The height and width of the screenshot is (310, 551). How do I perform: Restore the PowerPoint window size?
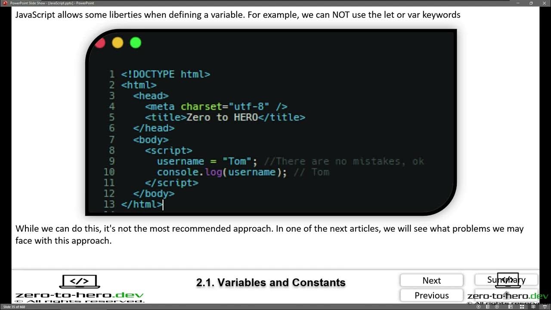pos(531,3)
